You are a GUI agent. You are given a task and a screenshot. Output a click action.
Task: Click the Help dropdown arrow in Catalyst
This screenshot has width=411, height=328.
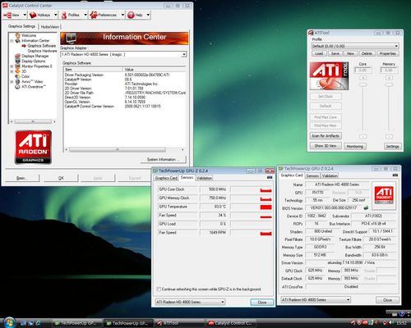click(148, 15)
